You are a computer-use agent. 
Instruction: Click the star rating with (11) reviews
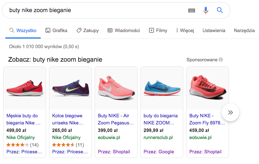[68, 145]
